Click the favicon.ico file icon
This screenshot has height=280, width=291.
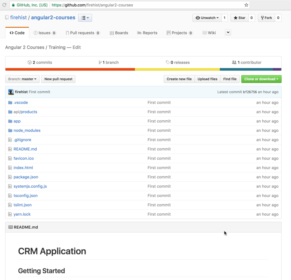10,158
